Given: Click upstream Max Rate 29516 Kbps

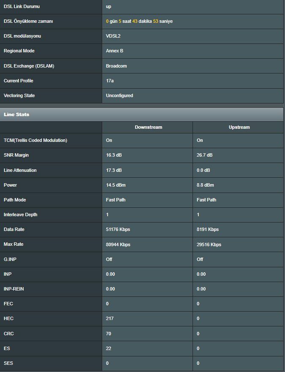Looking at the screenshot, I should (209, 244).
